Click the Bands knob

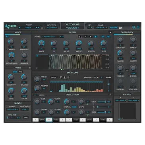point(41,43)
